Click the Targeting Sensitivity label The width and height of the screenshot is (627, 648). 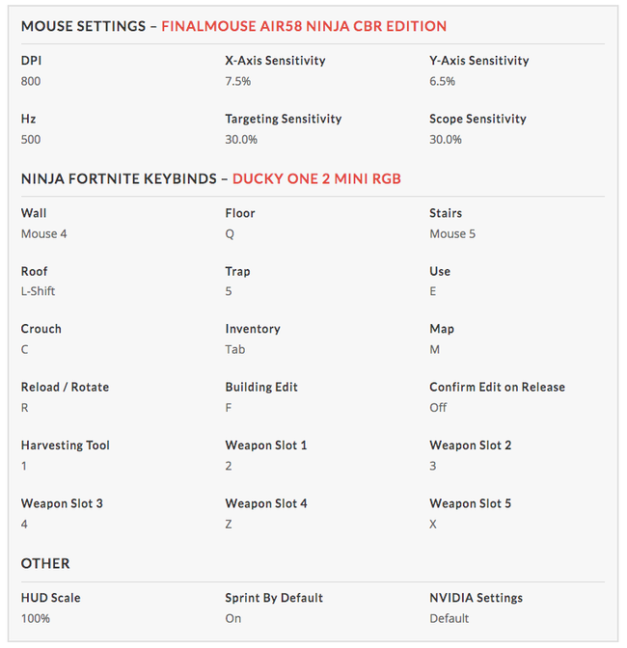pyautogui.click(x=284, y=119)
